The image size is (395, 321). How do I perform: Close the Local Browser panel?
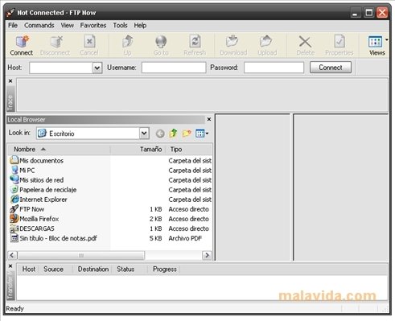click(209, 119)
